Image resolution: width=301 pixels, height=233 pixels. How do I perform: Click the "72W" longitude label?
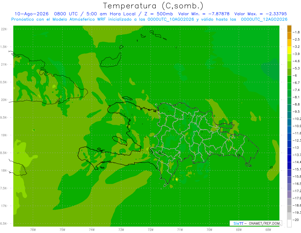(x=151, y=230)
